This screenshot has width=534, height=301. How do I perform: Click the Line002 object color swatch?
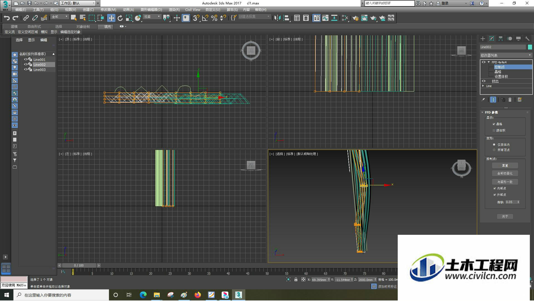point(530,47)
